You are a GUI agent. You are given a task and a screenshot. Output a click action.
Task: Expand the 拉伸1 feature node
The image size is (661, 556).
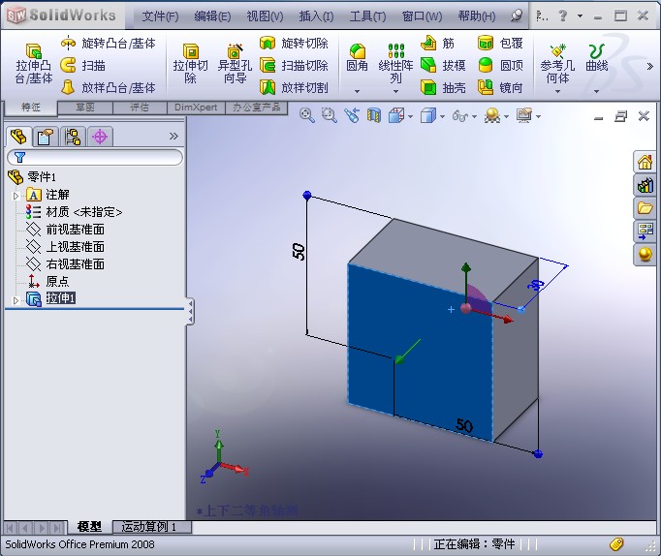pyautogui.click(x=16, y=300)
